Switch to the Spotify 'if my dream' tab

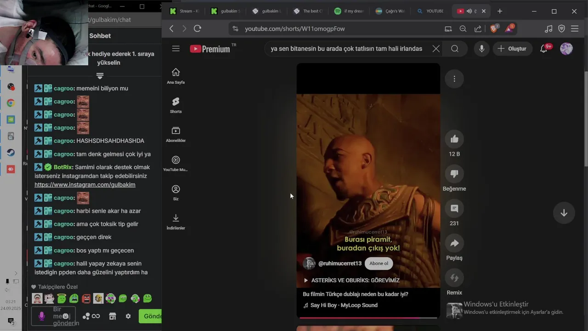click(x=349, y=11)
